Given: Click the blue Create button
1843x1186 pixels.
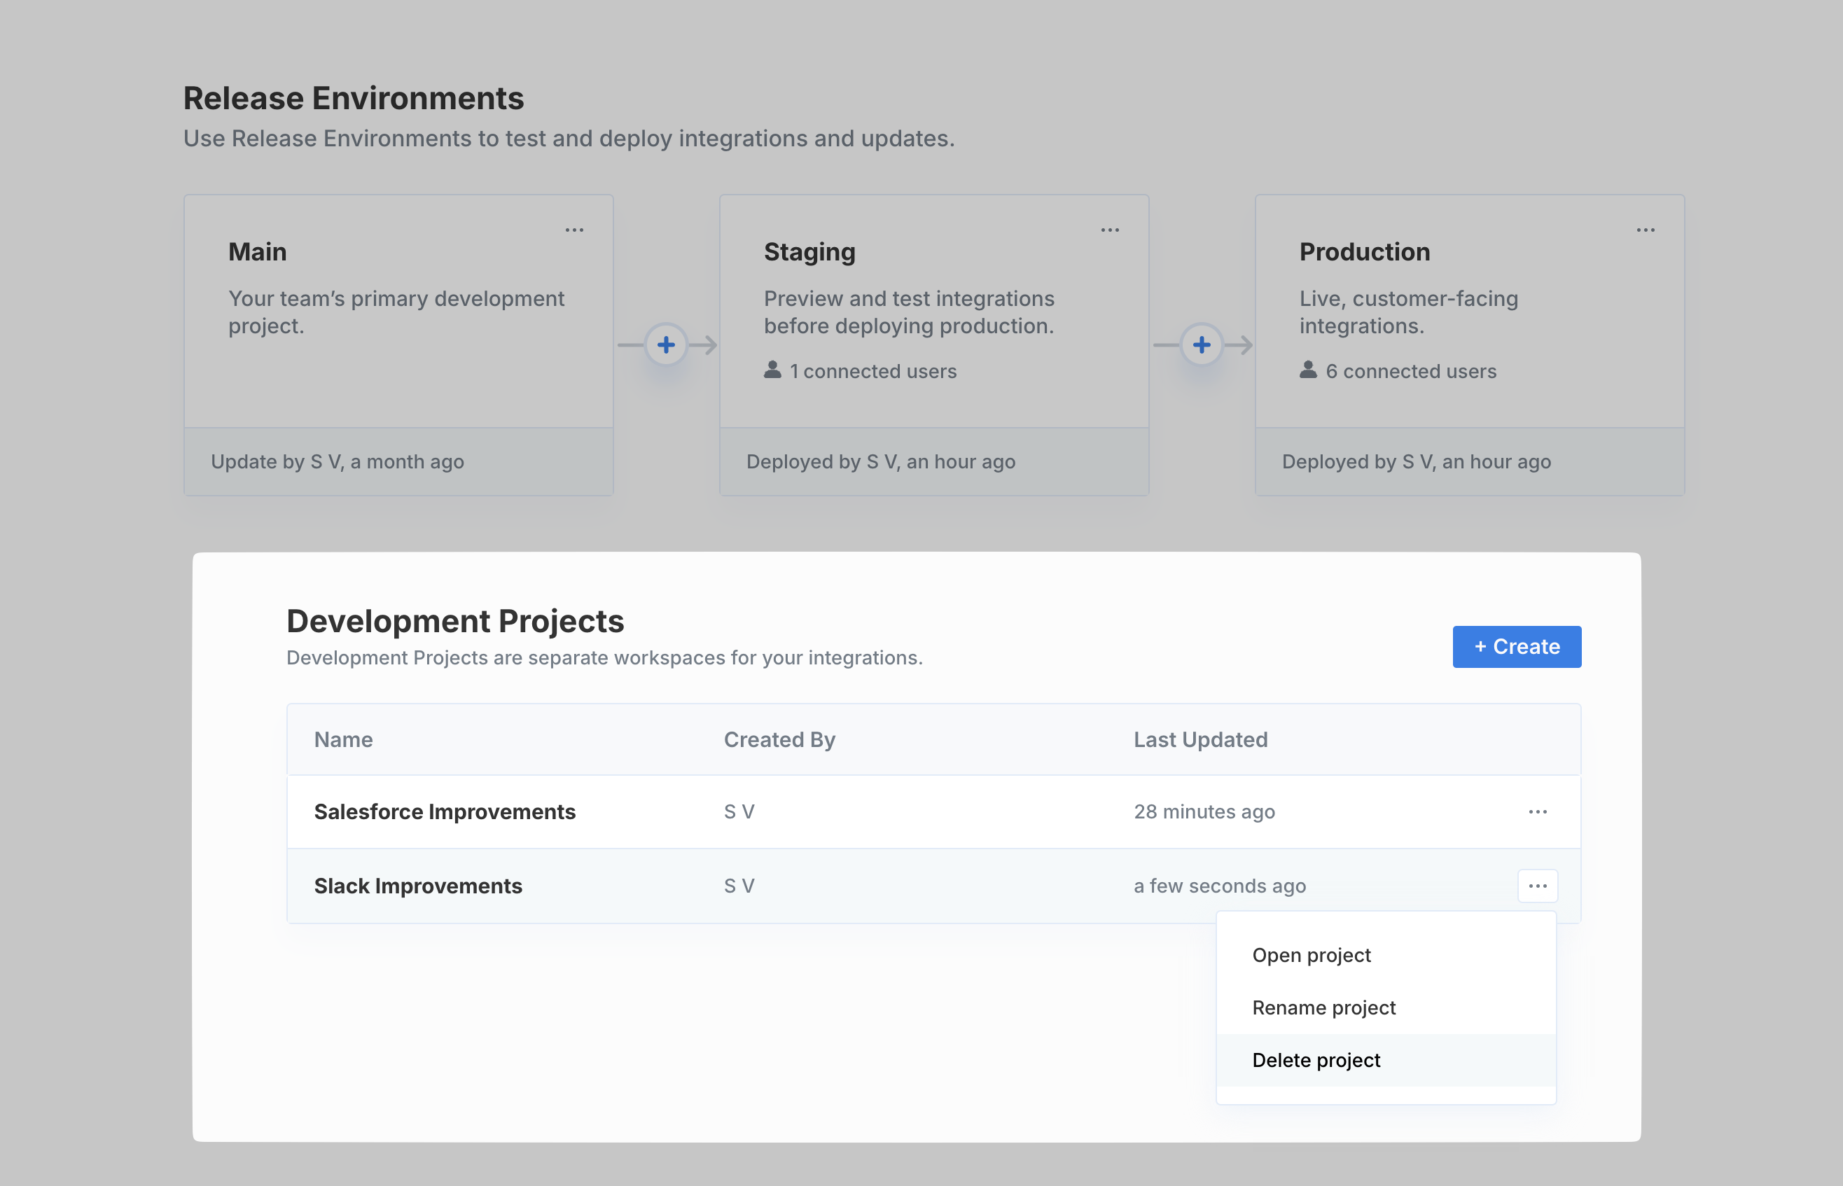Looking at the screenshot, I should (1517, 647).
